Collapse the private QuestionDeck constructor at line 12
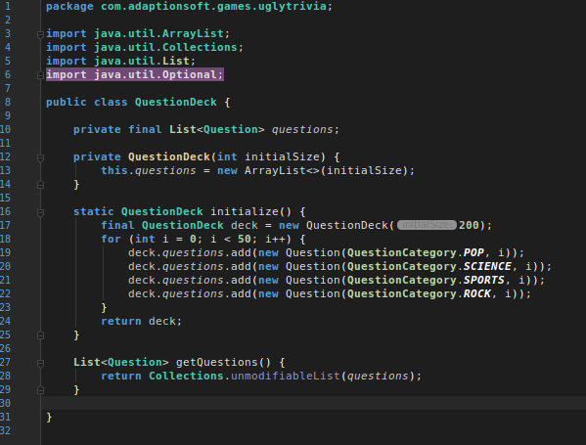The width and height of the screenshot is (586, 445). tap(40, 158)
